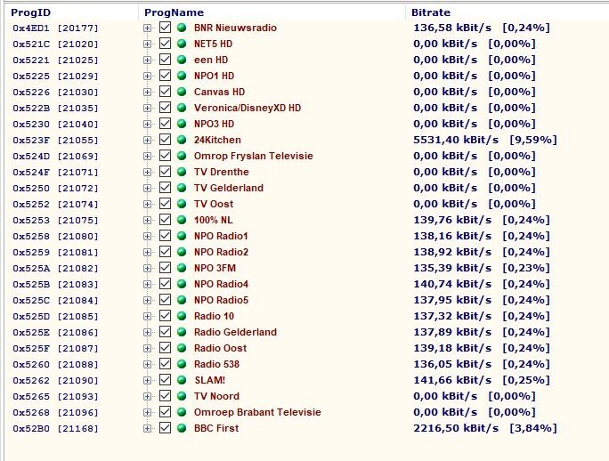Click ProgID 0x4ED1 [20177]

coord(55,28)
